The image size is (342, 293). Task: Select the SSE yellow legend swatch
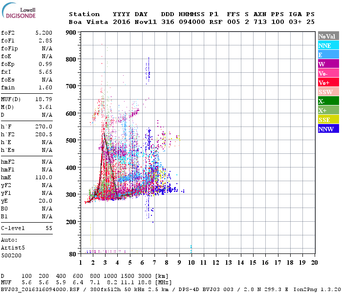328,120
